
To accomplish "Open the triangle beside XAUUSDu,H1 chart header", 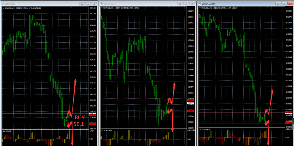I will tap(3, 8).
